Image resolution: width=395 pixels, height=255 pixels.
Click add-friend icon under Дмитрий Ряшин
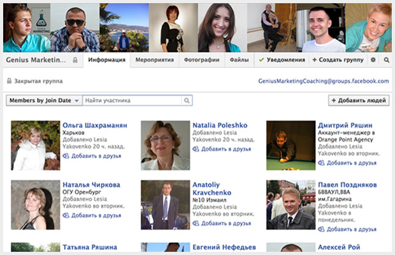click(x=321, y=163)
